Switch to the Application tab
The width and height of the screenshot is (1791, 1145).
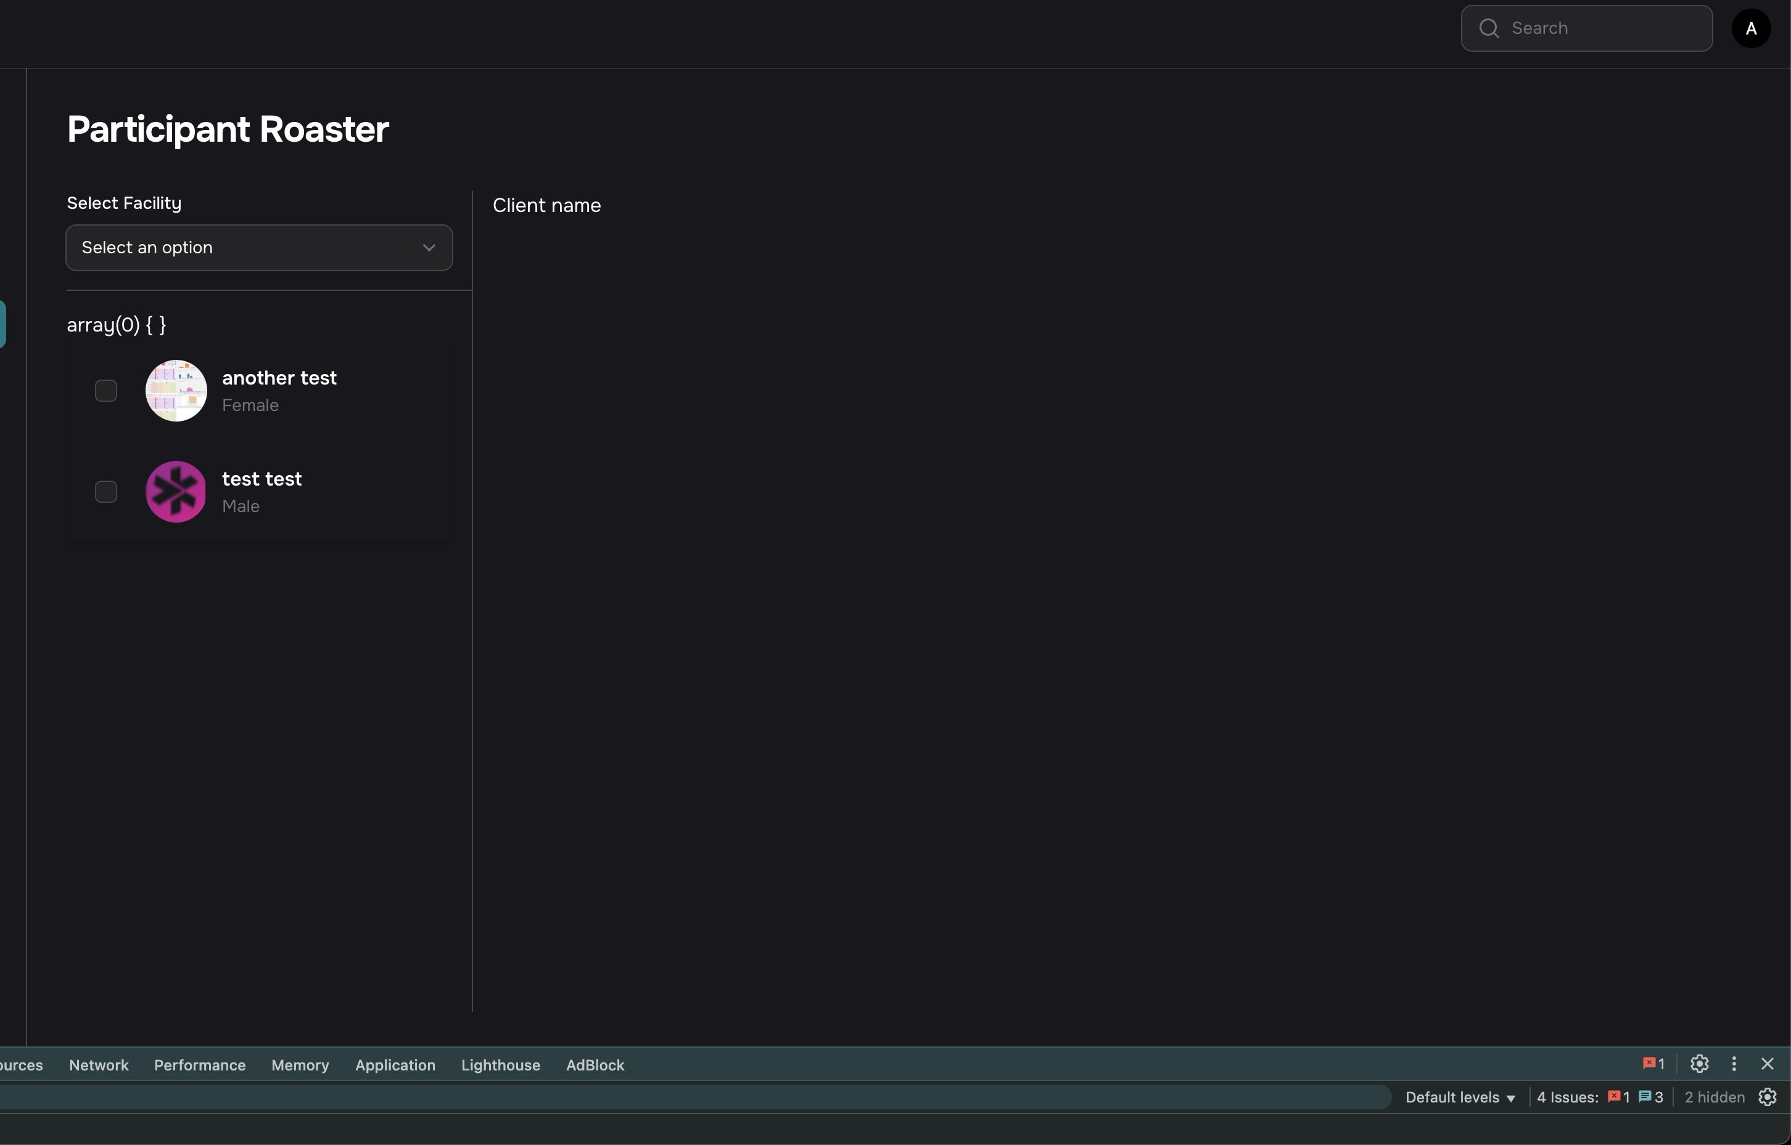pyautogui.click(x=394, y=1066)
